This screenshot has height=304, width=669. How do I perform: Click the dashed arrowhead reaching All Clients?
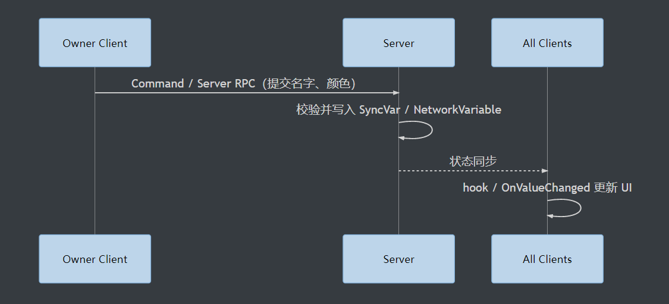click(544, 171)
